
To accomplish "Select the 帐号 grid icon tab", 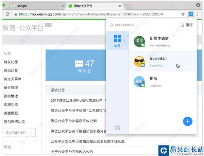I will [x=117, y=41].
